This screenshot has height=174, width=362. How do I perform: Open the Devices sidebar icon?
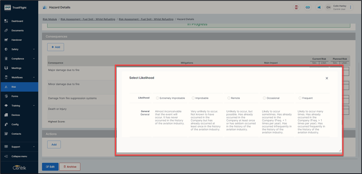(6, 115)
